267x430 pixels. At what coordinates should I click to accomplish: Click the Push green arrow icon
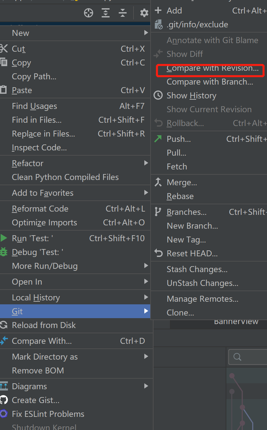click(x=158, y=139)
